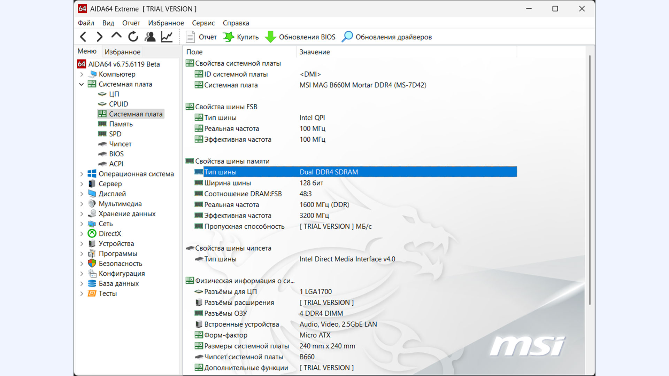Select the MSI MAG B660M Mortar DDR4 value

(x=363, y=85)
